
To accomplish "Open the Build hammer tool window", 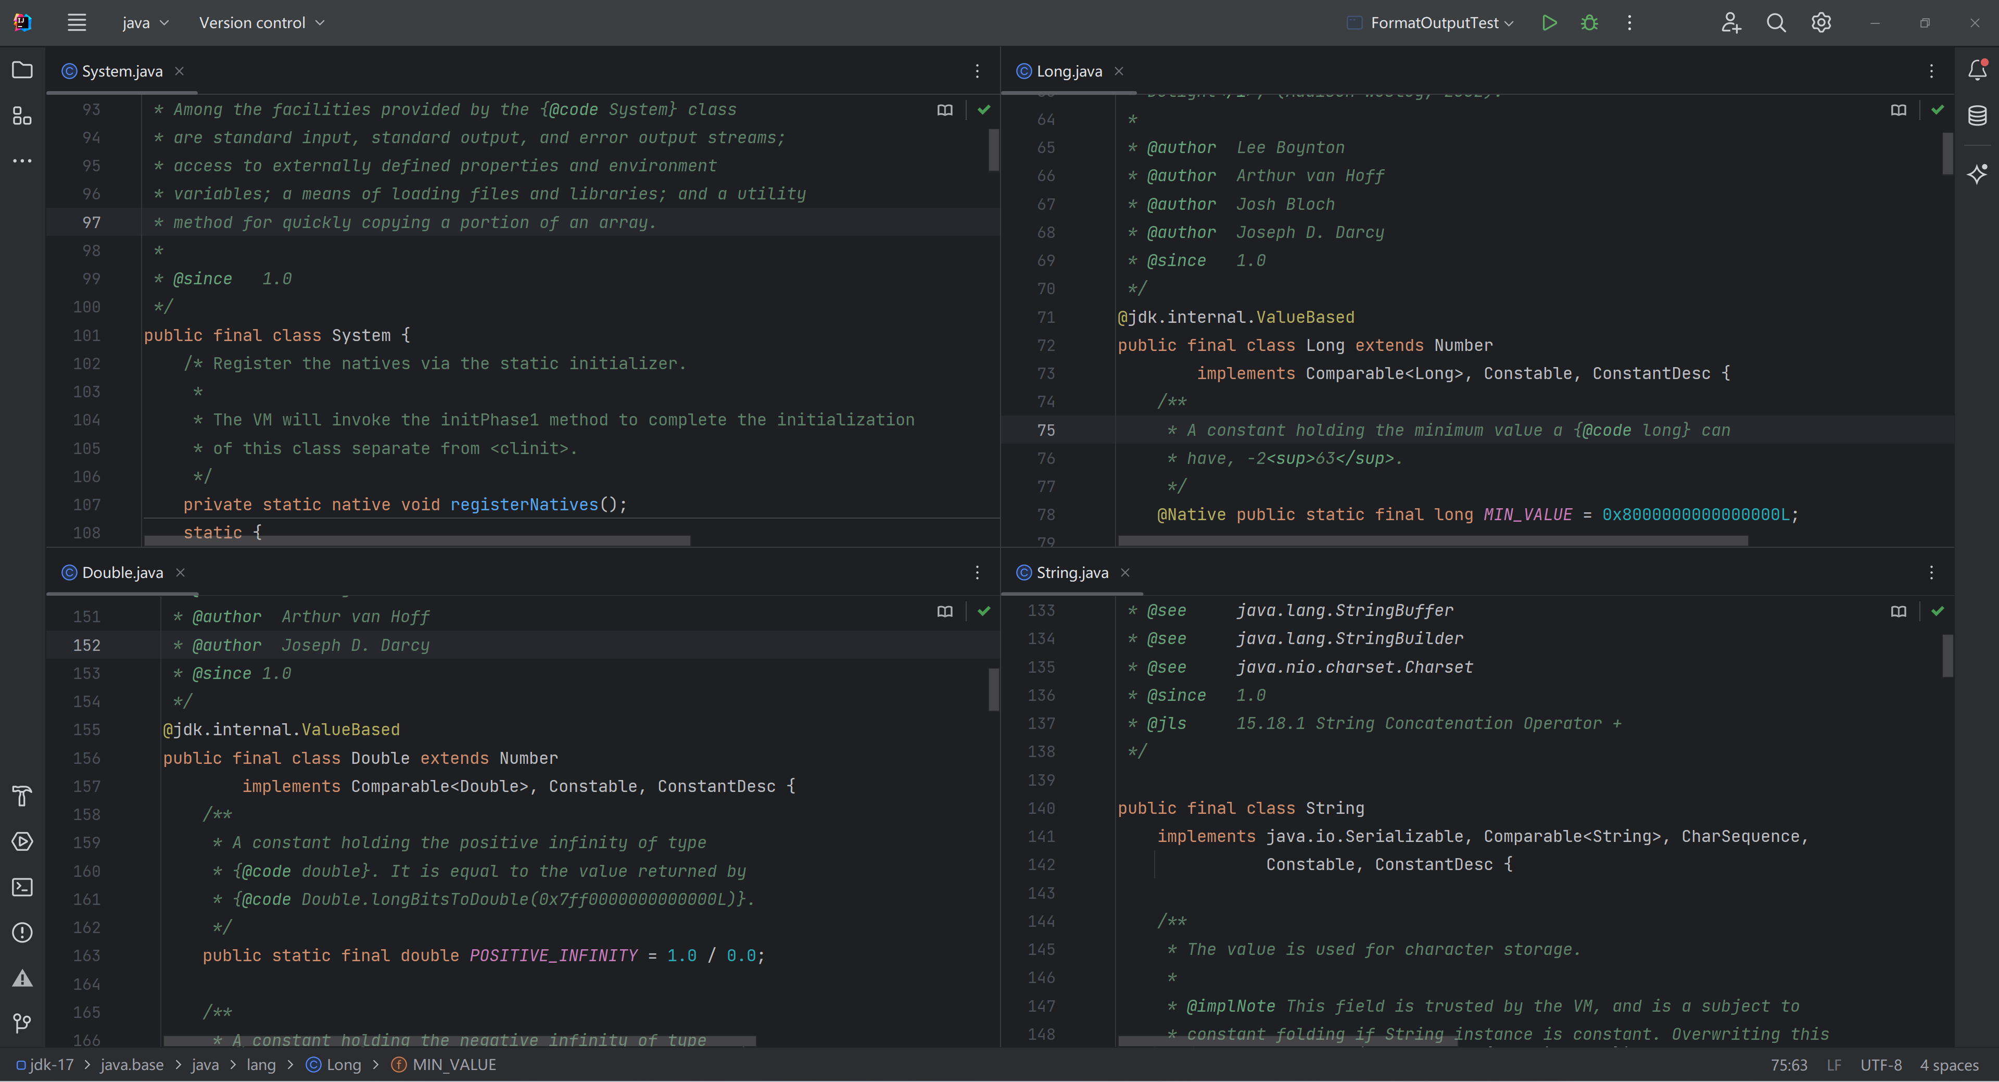I will [22, 796].
